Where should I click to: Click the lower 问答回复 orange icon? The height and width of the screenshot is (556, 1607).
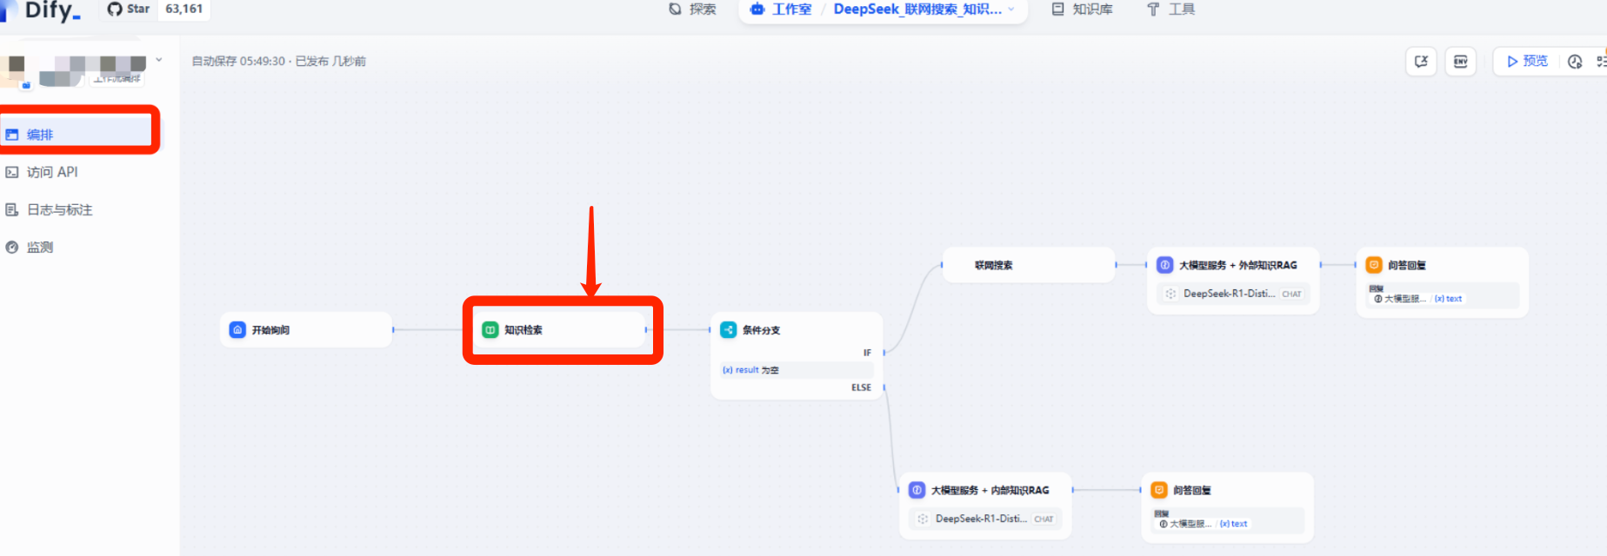(1159, 490)
